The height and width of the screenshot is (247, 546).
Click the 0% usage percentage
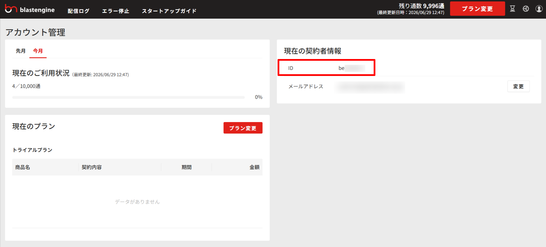pyautogui.click(x=259, y=97)
